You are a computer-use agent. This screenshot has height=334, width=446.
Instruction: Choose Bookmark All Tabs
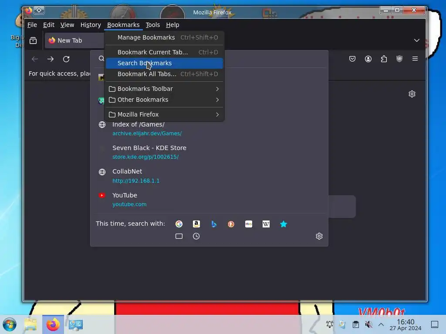coord(164,74)
